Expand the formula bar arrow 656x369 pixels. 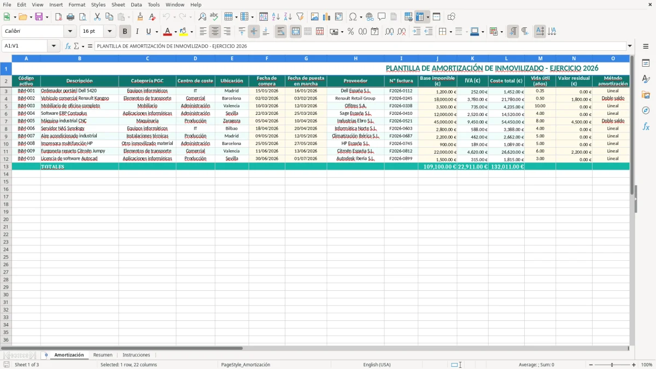[x=630, y=46]
